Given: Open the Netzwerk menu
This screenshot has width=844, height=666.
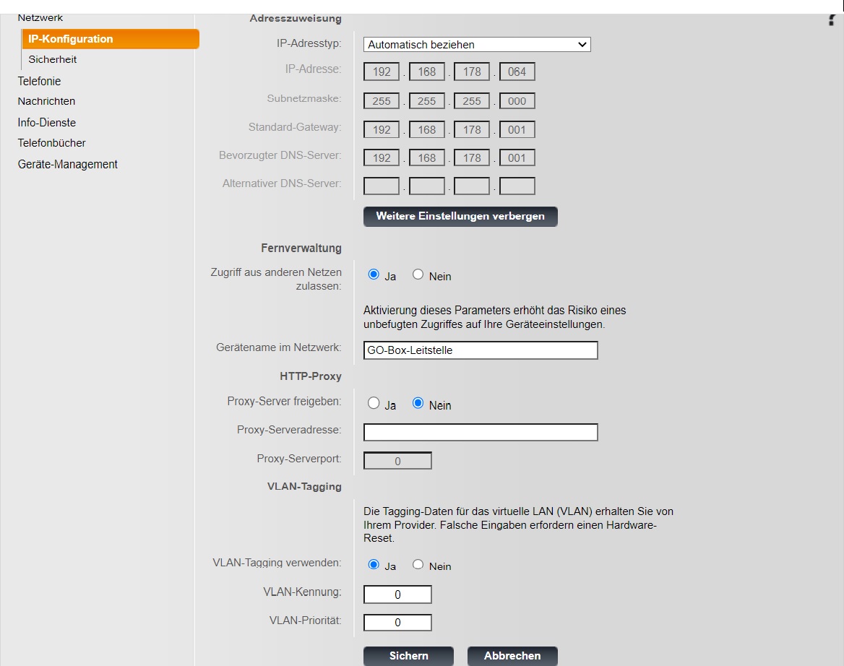Looking at the screenshot, I should [x=40, y=18].
